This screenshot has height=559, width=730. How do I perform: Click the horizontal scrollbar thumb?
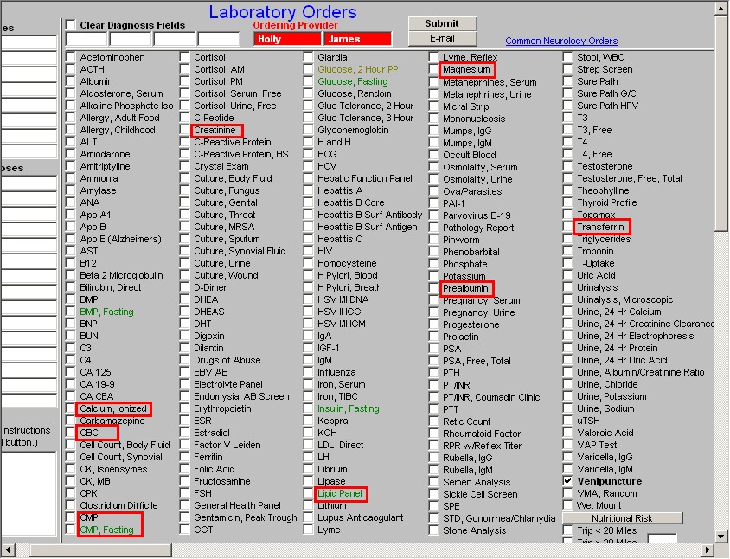coord(100,550)
